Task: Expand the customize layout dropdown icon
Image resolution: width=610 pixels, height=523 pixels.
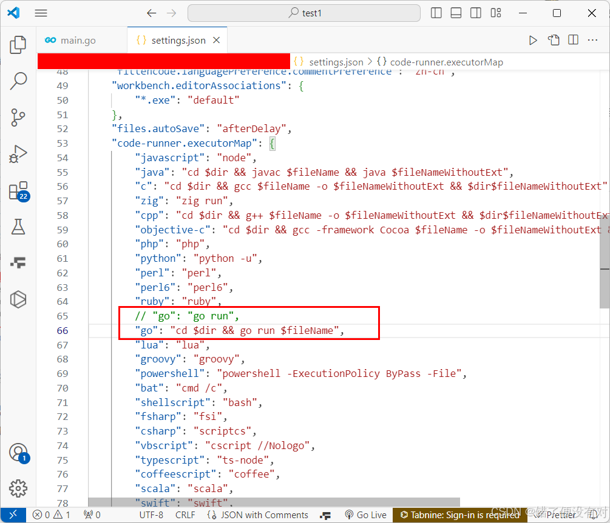Action: (x=495, y=12)
